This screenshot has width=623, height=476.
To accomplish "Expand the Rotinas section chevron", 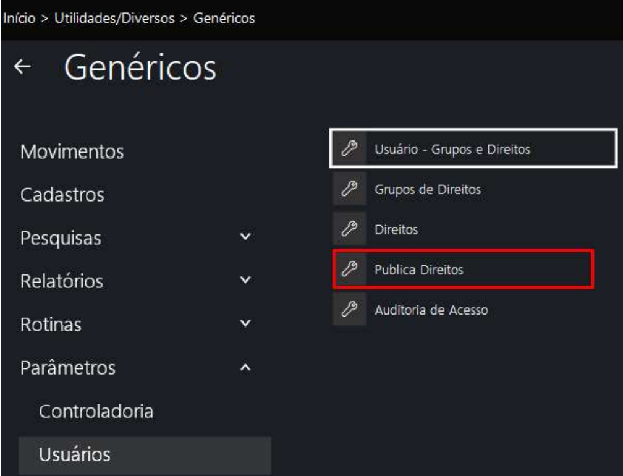I will click(x=246, y=324).
